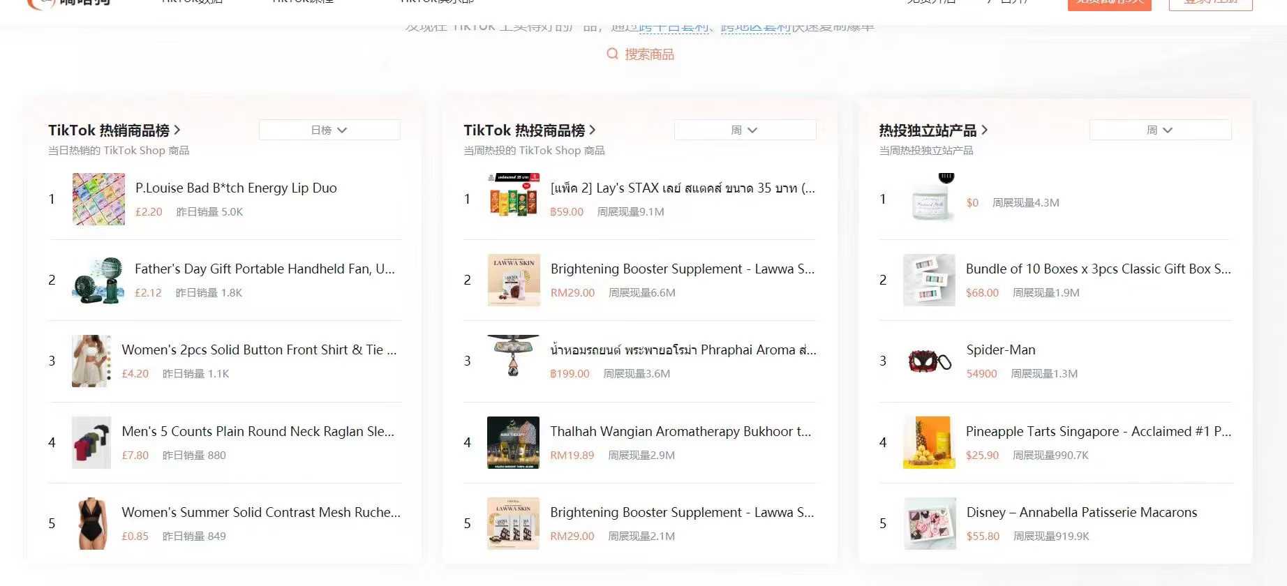This screenshot has height=586, width=1287.
Task: Open the P.Louise Lip Duo product image
Action: pyautogui.click(x=98, y=200)
